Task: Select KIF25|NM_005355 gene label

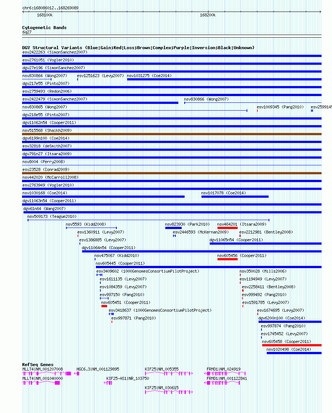Action: (162, 369)
